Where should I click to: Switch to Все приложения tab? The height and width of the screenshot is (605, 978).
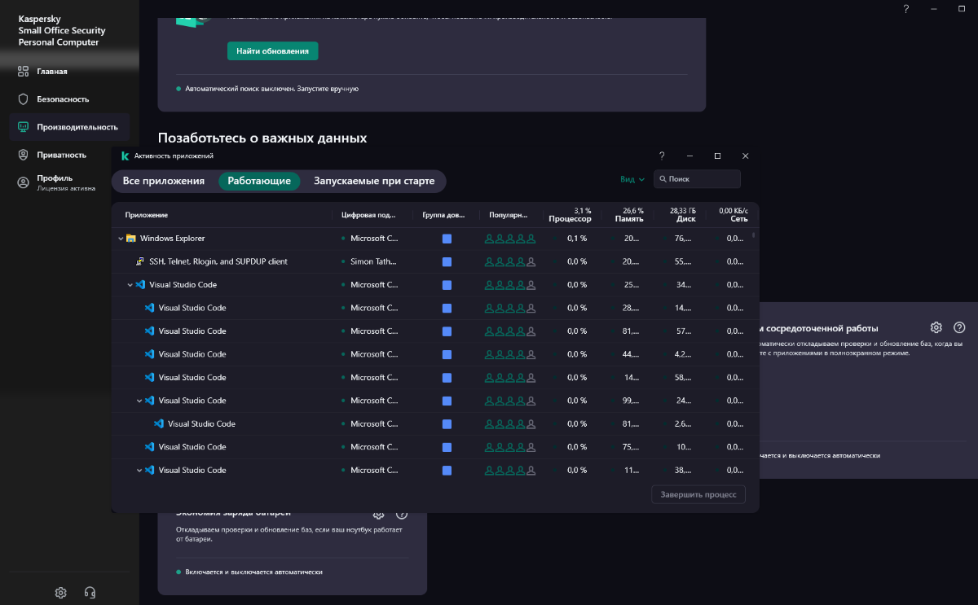coord(164,181)
